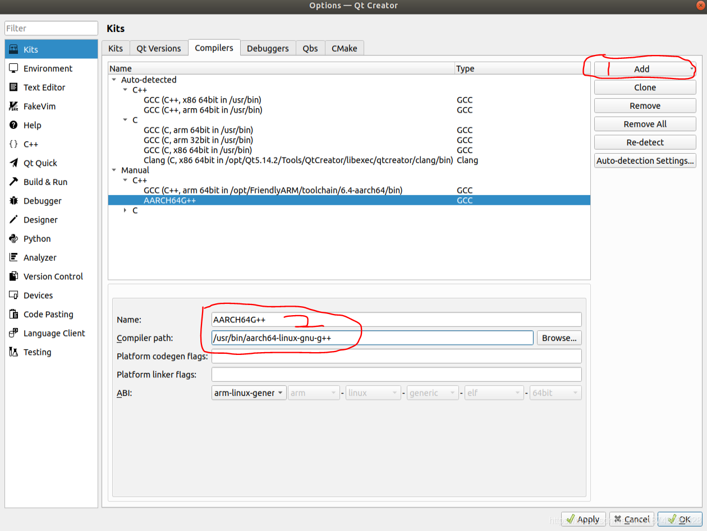707x531 pixels.
Task: Open Auto-detection Settings
Action: click(x=645, y=161)
